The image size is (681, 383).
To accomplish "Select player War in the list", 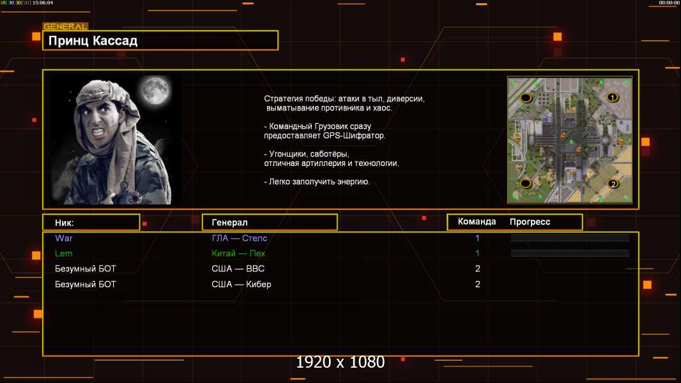I will [64, 238].
